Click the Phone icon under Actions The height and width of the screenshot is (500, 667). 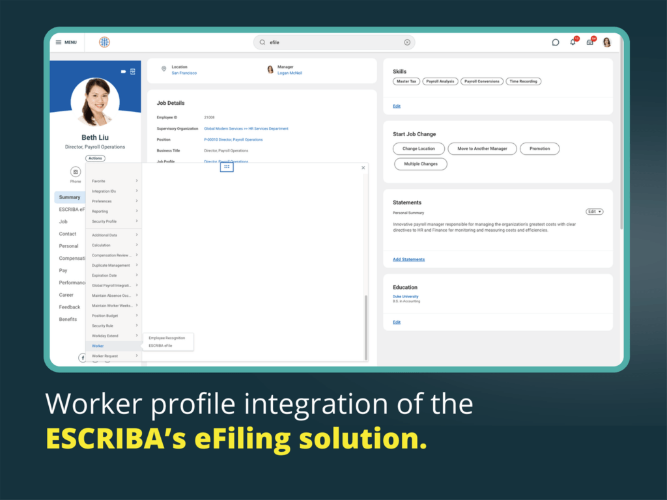76,172
